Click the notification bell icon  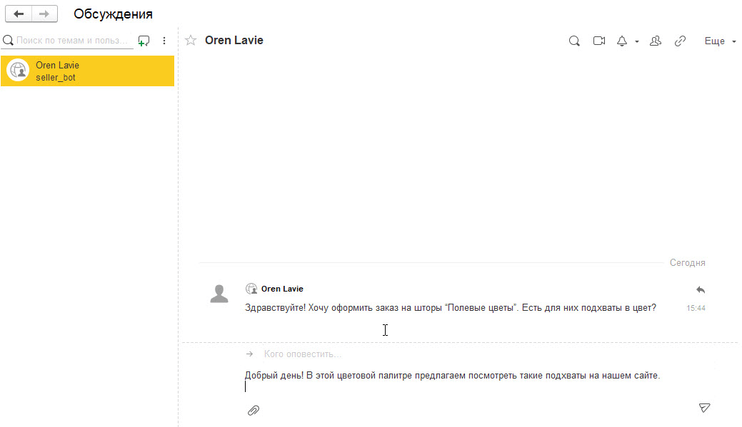pyautogui.click(x=622, y=41)
